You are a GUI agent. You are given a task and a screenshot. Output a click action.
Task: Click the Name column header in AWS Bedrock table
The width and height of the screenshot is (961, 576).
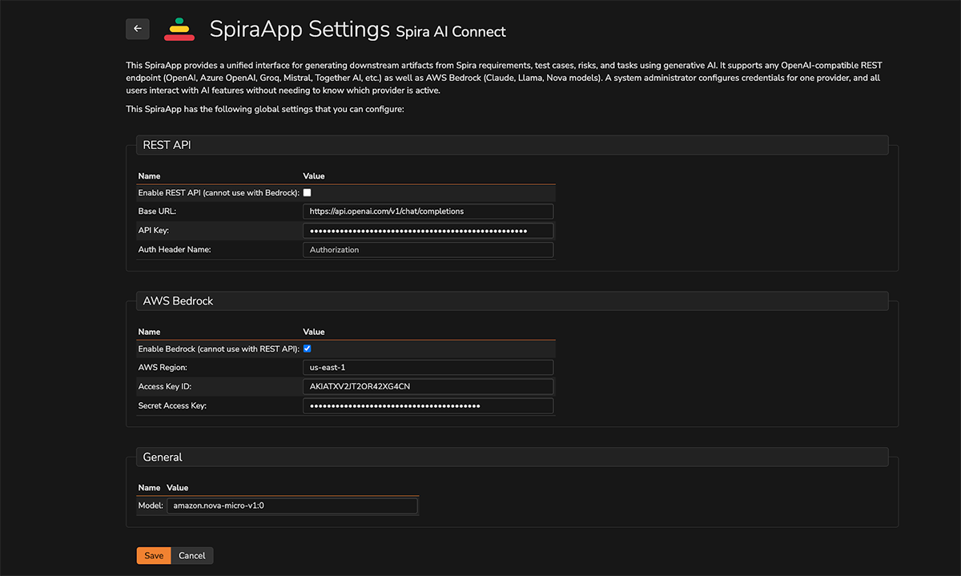[x=149, y=332]
